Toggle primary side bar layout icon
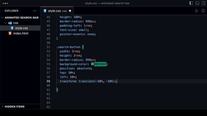The image size is (207, 116). click(x=191, y=3)
